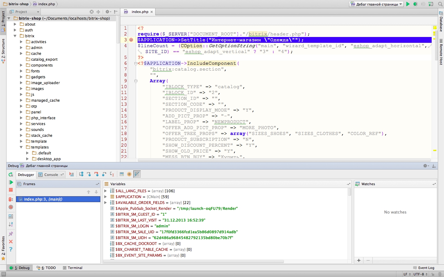444x277 pixels.
Task: Toggle listening for PHP debug connections icon
Action: pos(431,4)
